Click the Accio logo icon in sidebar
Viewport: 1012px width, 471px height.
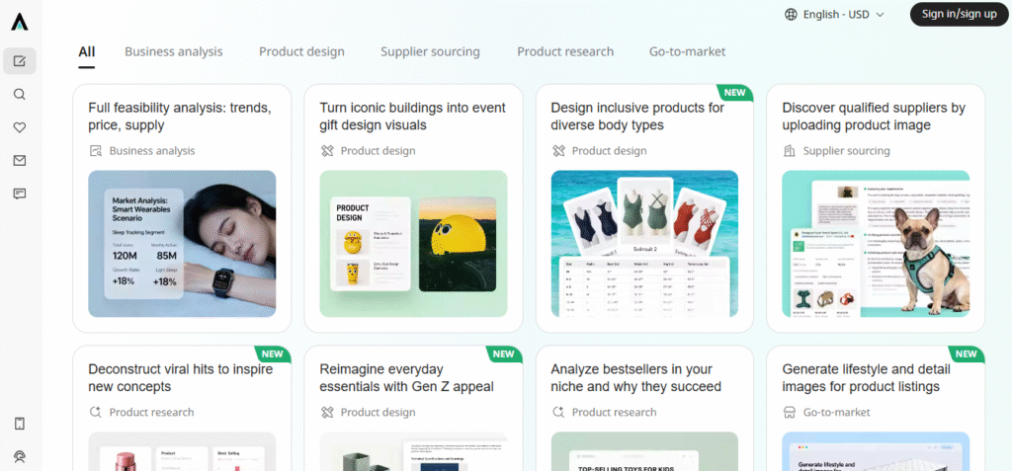pyautogui.click(x=20, y=22)
